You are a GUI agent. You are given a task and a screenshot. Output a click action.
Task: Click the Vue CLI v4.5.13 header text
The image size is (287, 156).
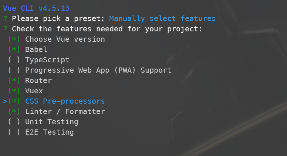36,8
